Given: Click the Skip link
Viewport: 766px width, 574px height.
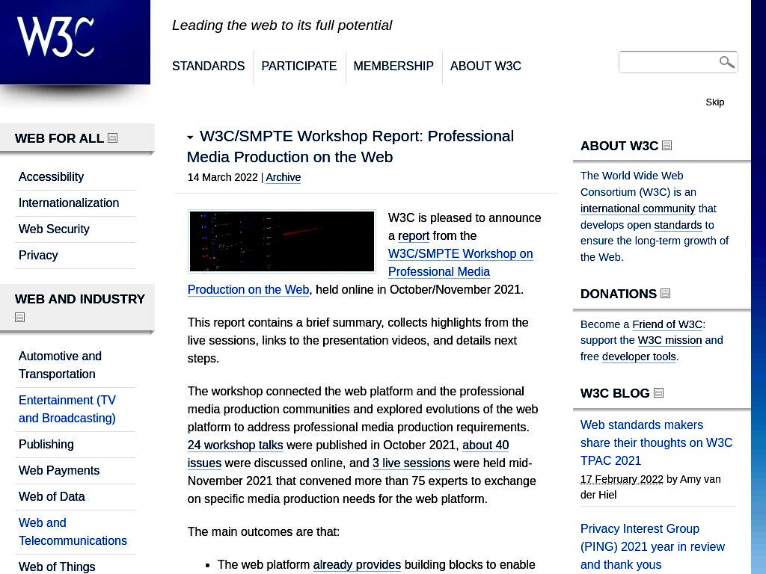Looking at the screenshot, I should (x=714, y=102).
